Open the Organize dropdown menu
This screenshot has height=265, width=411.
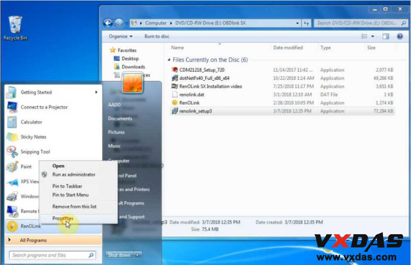pos(120,37)
